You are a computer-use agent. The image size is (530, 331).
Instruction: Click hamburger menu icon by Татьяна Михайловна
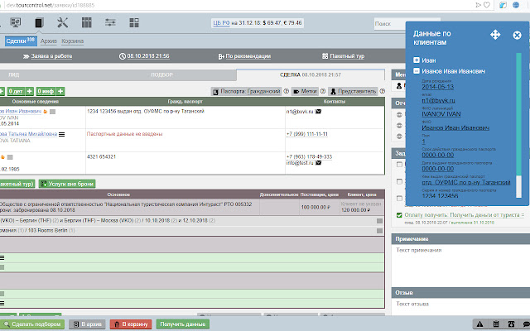(61, 134)
